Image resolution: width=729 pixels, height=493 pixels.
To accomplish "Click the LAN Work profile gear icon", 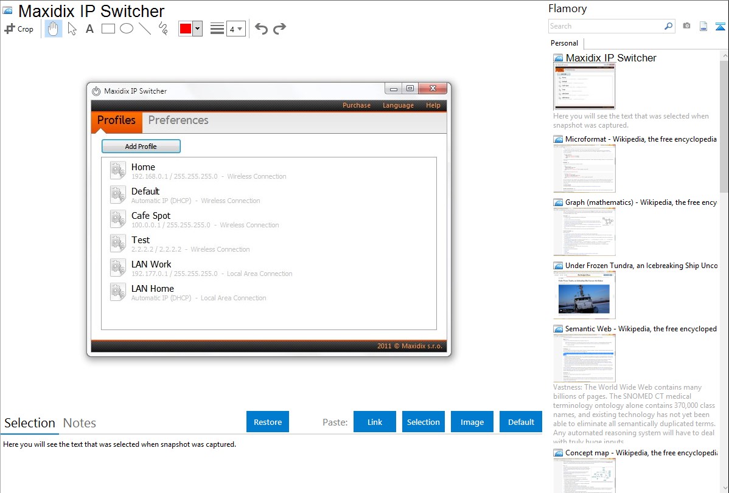I will tap(118, 267).
